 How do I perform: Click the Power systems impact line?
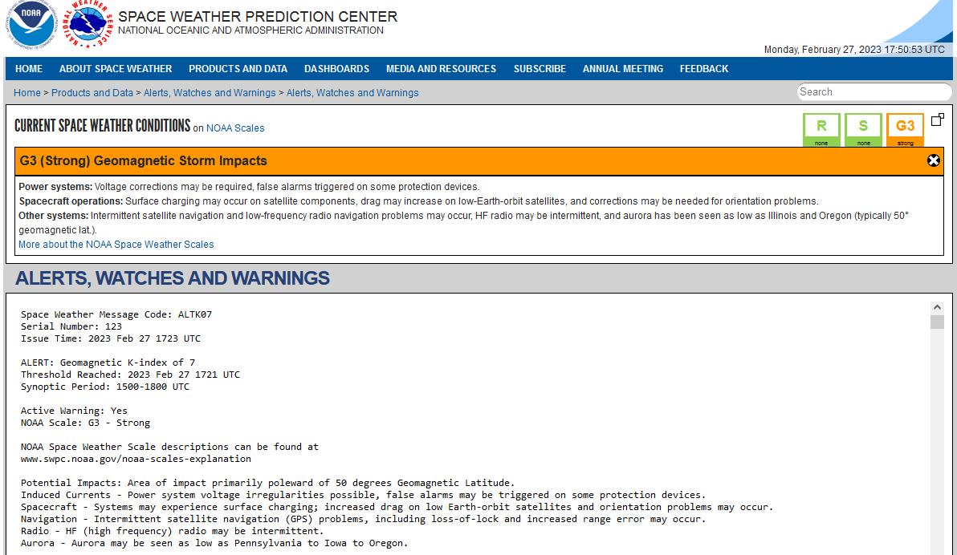[249, 187]
